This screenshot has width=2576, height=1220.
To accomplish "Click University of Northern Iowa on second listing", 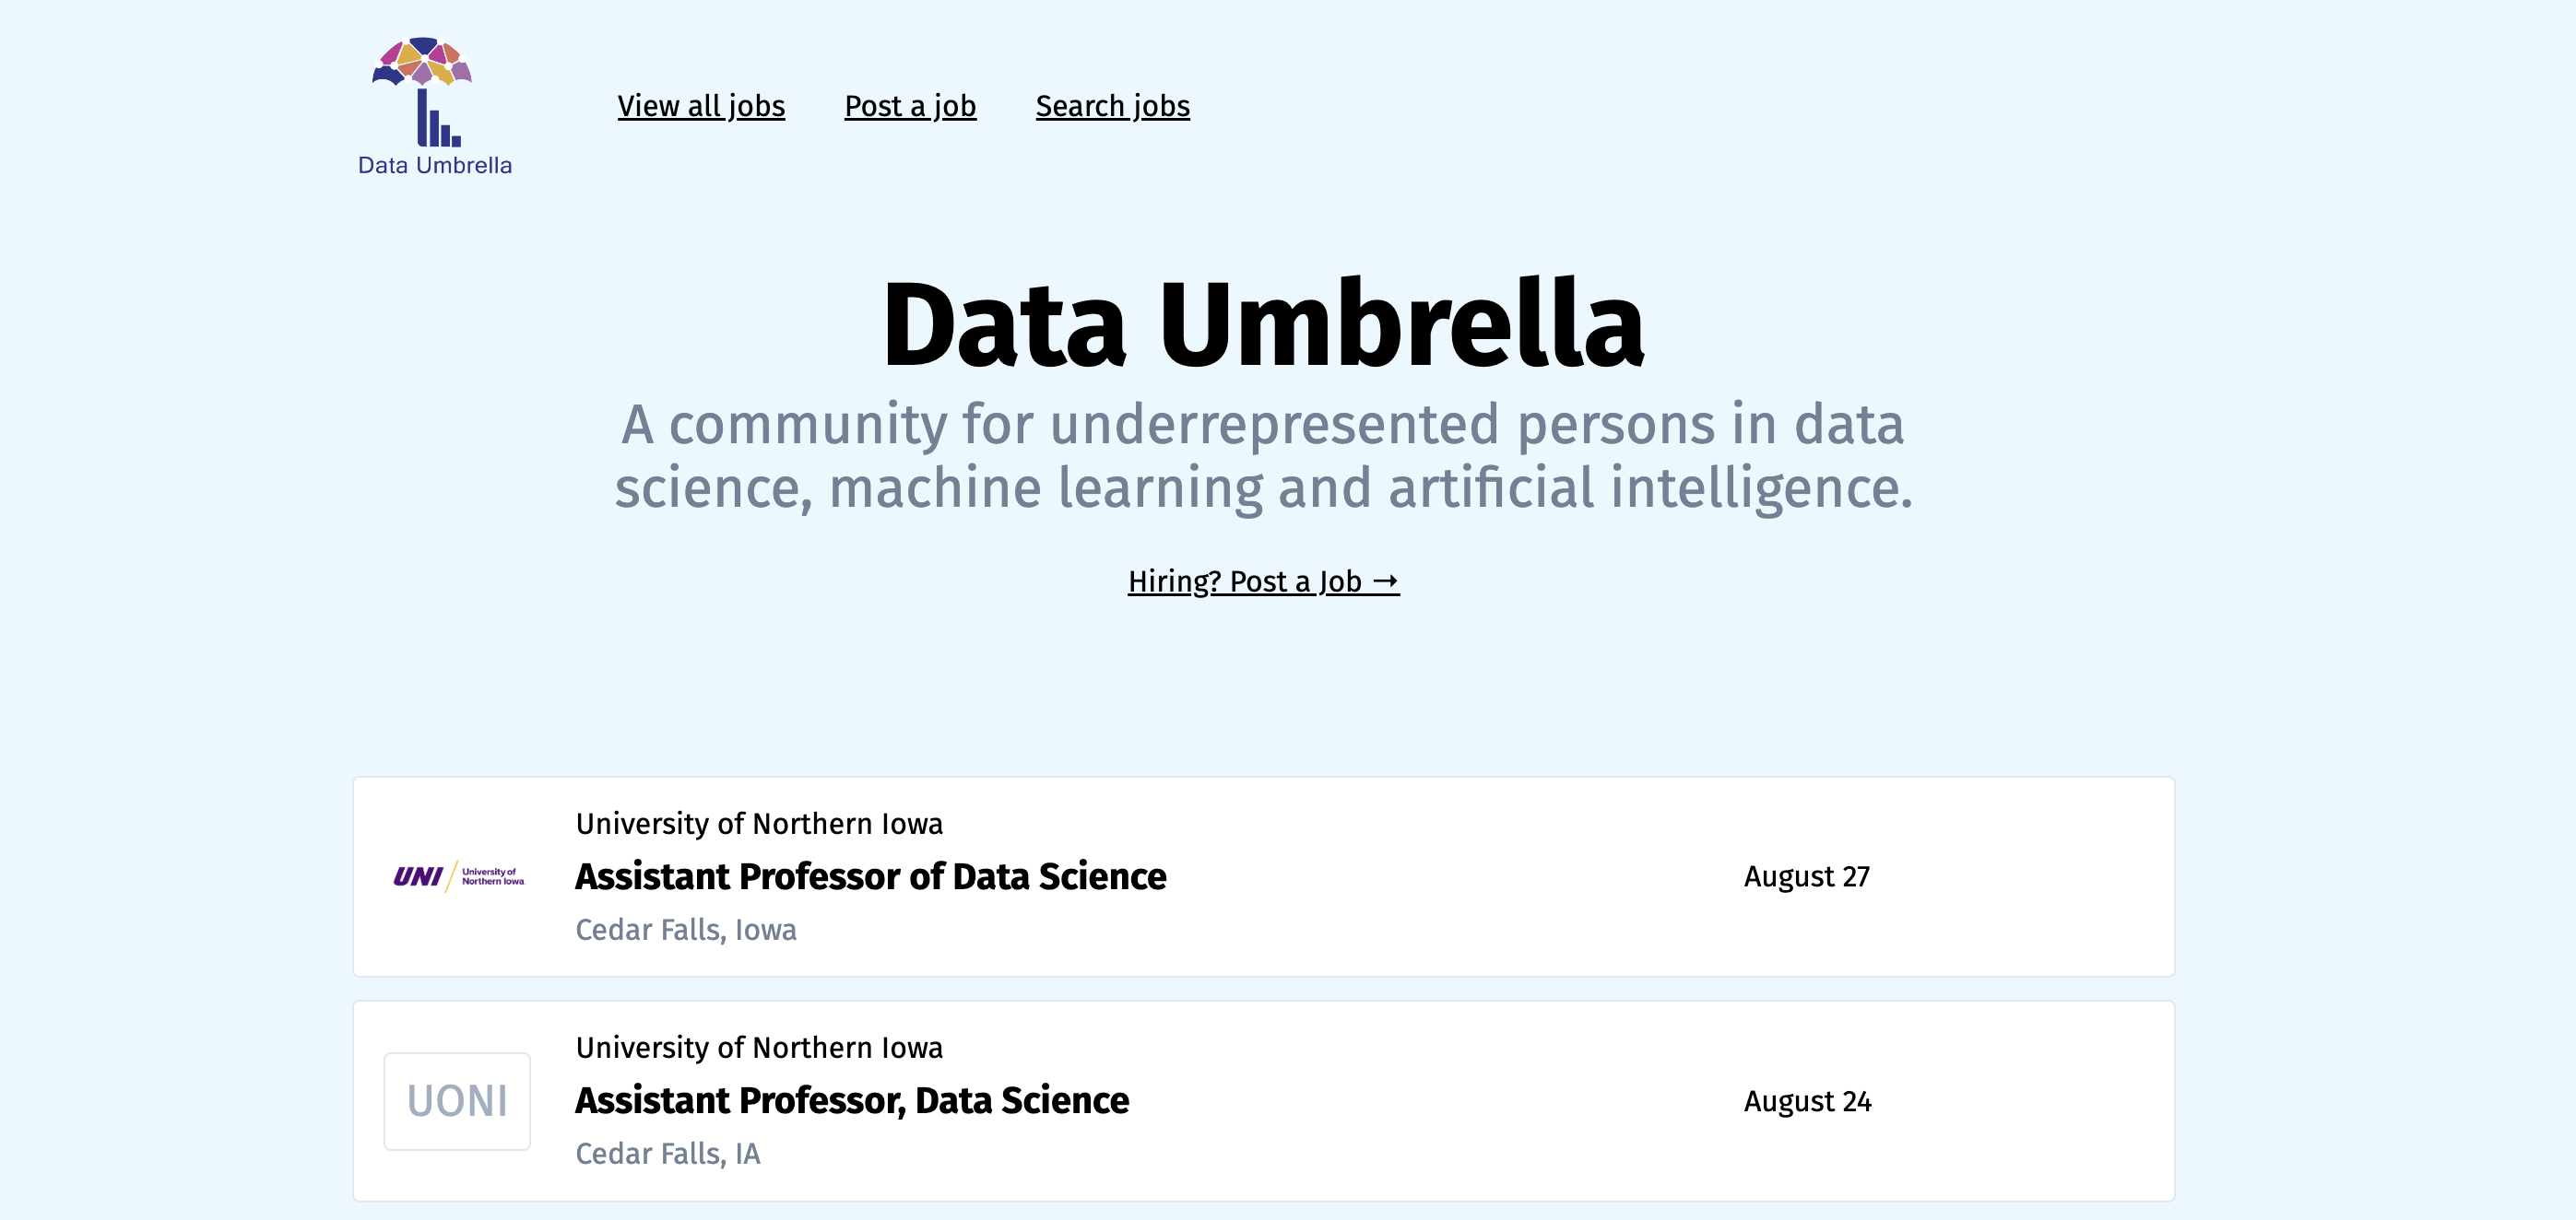I will point(758,1048).
